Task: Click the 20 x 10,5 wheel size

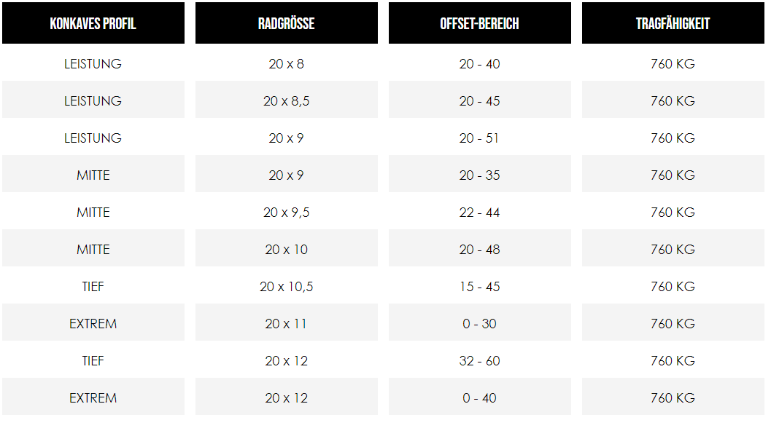Action: [286, 287]
